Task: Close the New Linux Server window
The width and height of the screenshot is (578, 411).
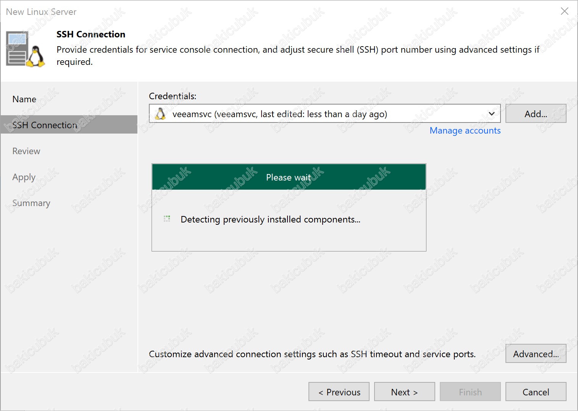Action: pos(565,11)
